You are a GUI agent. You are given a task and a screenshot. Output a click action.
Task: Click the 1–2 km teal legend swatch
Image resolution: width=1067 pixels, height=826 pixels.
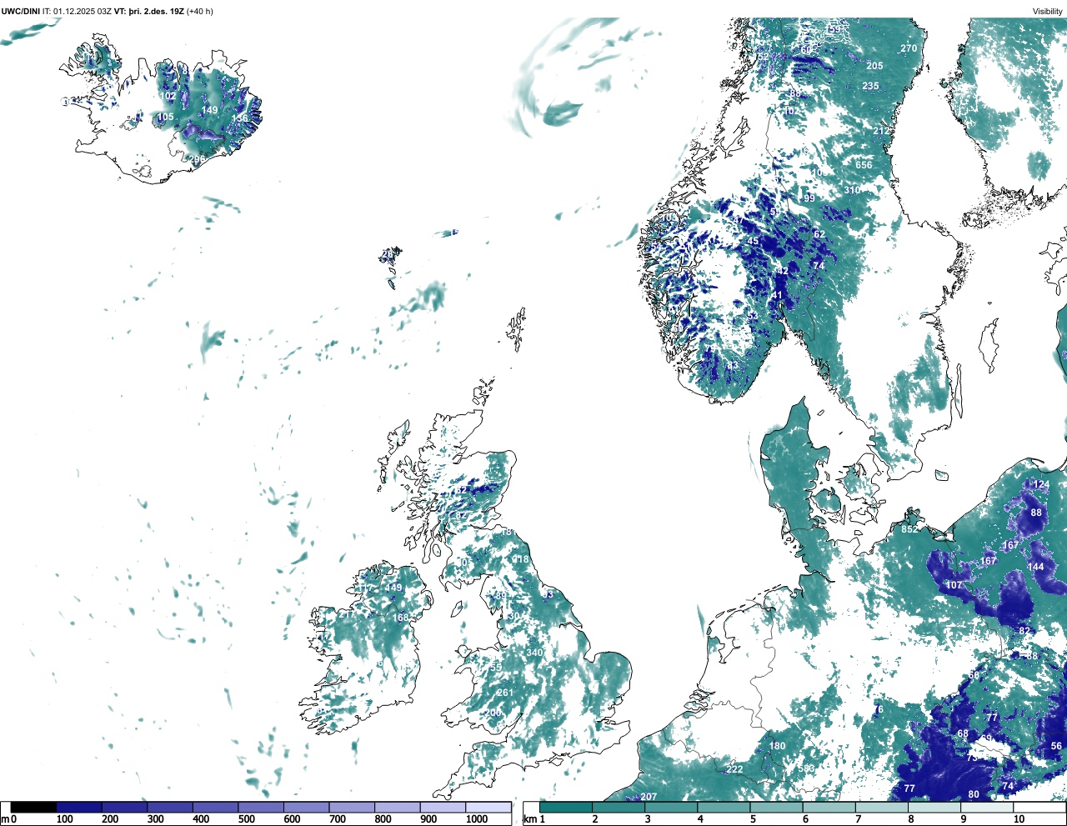coord(566,808)
